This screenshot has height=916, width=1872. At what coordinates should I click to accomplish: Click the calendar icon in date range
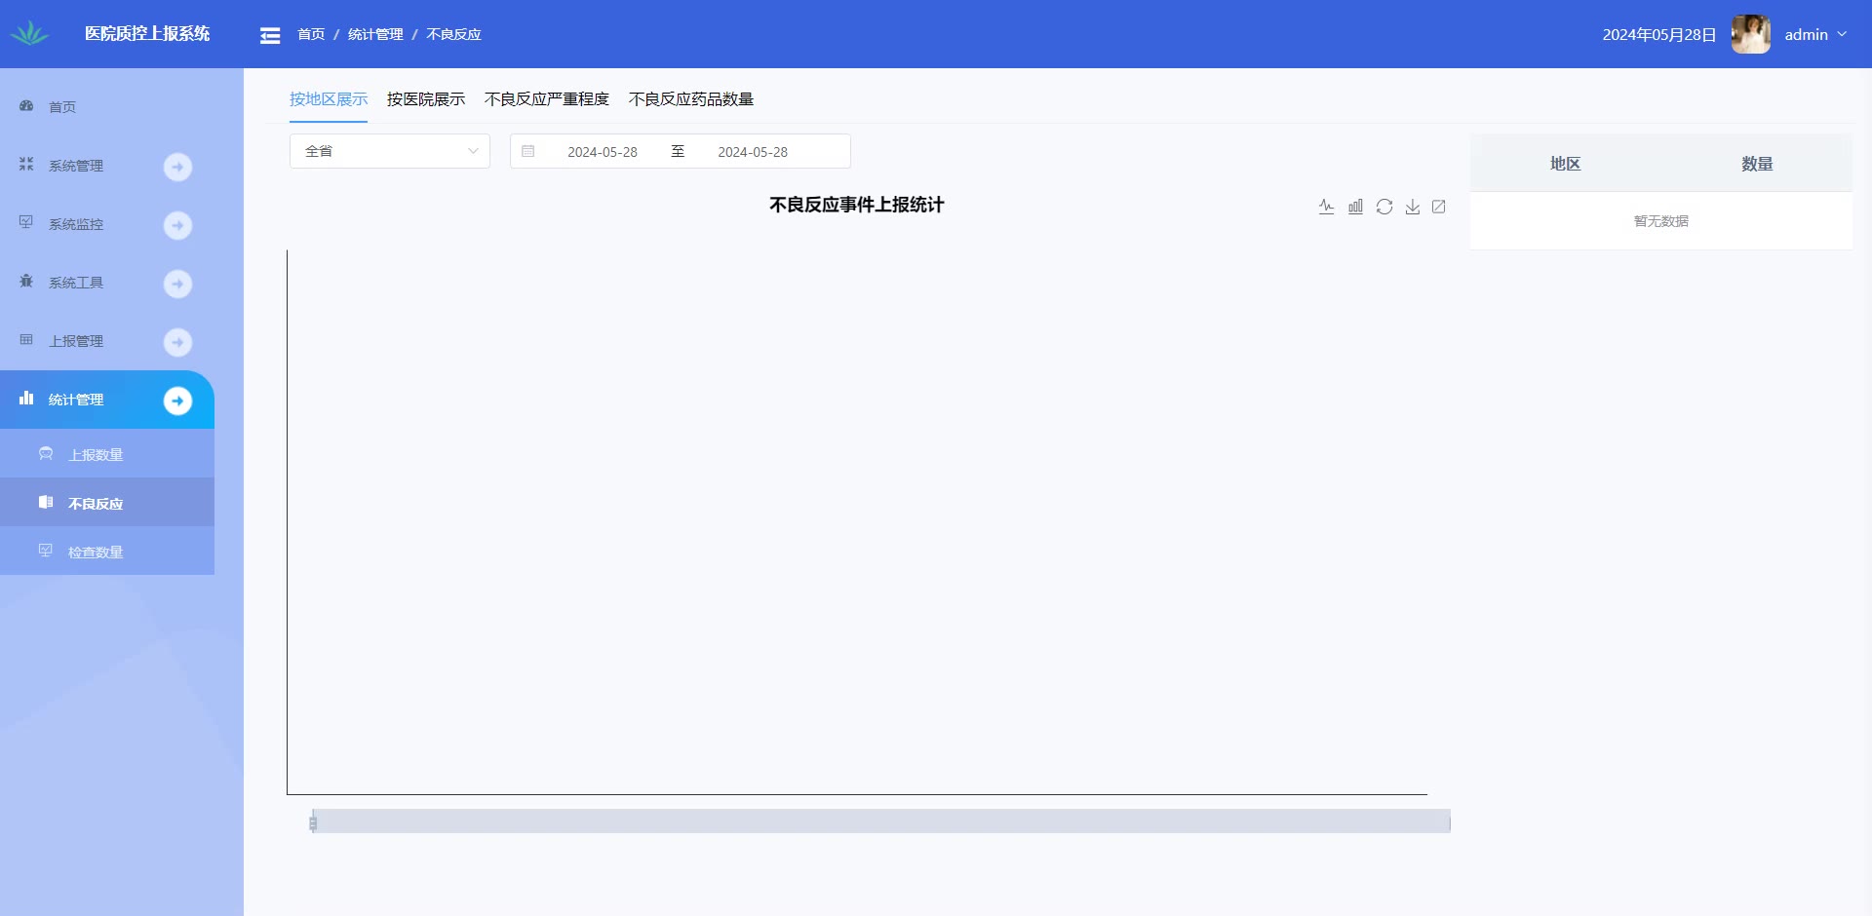[528, 151]
